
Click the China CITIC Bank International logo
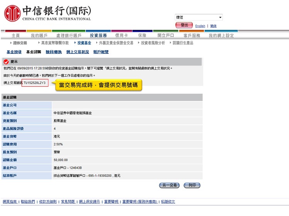[48, 13]
